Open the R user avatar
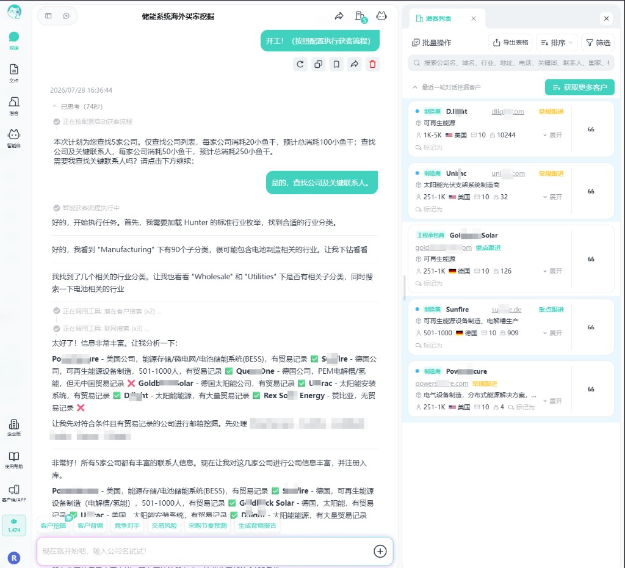 (x=14, y=558)
